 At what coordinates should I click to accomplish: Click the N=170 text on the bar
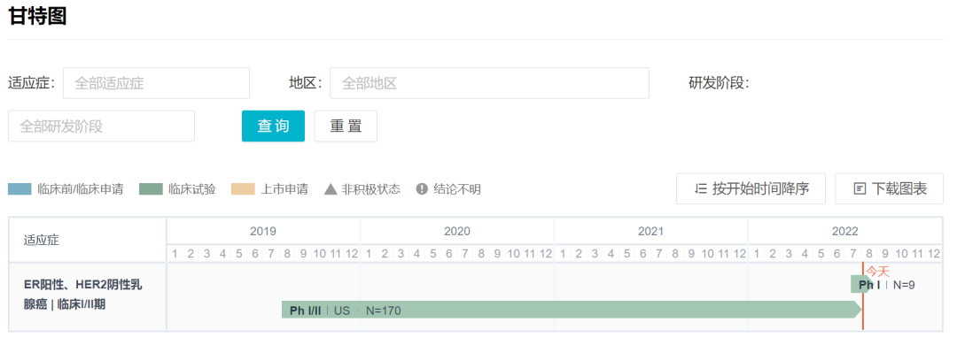tap(384, 310)
